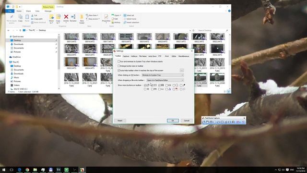The width and height of the screenshot is (307, 173).
Task: Open the Windows Start menu
Action: coord(4,170)
